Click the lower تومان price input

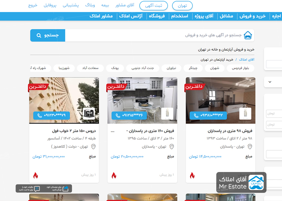[274, 124]
